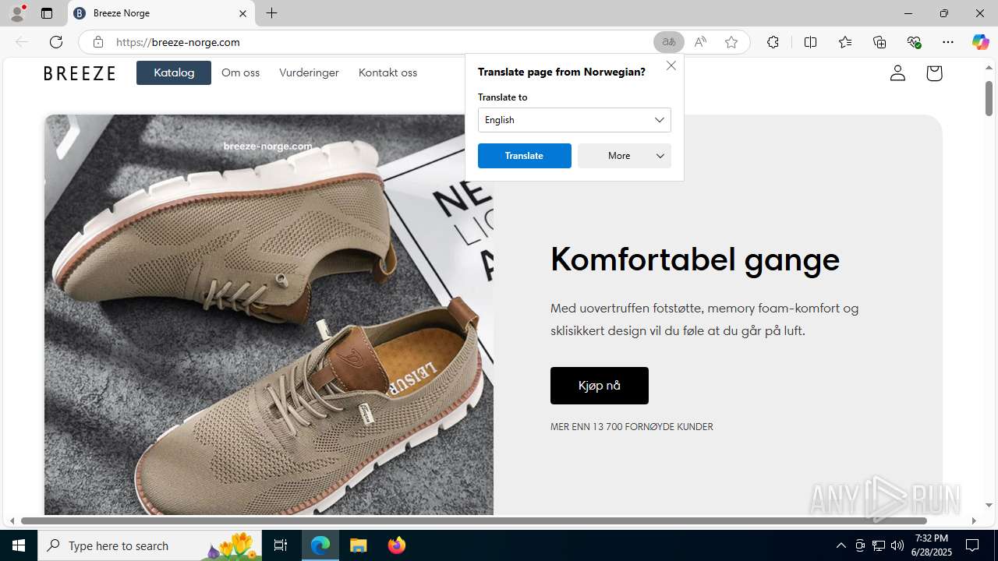The image size is (998, 561).
Task: Open the browser profile icon
Action: click(17, 13)
